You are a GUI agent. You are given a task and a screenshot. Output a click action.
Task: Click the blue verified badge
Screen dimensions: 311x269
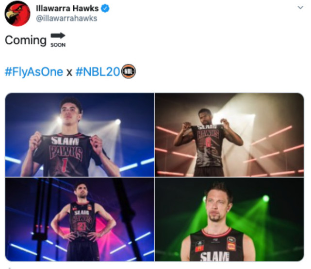coord(105,9)
